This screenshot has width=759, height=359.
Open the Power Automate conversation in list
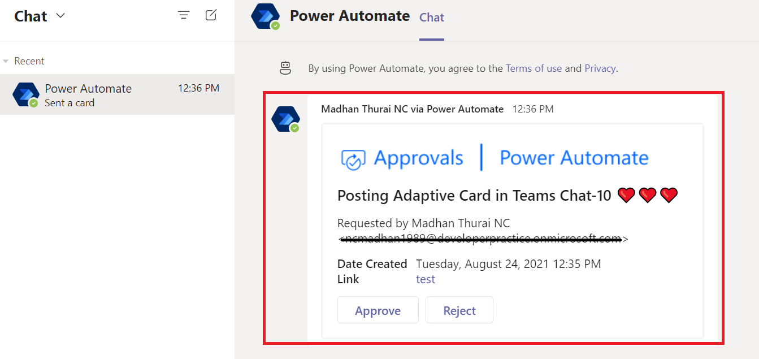(117, 94)
